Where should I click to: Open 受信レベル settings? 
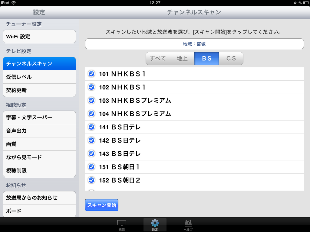[39, 77]
